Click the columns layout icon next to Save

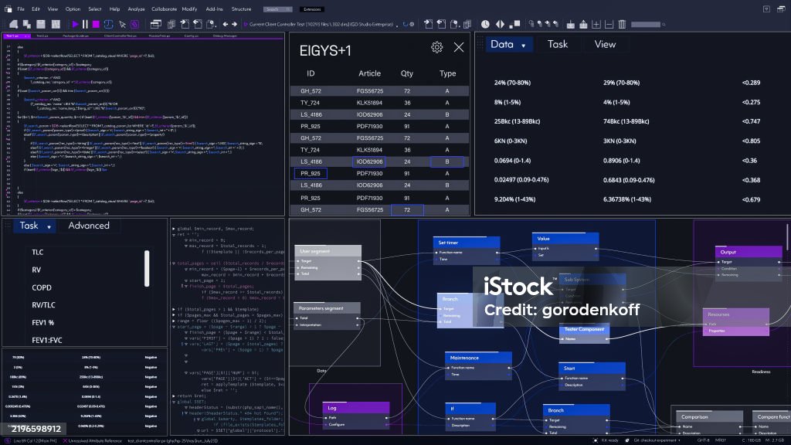coord(56,24)
